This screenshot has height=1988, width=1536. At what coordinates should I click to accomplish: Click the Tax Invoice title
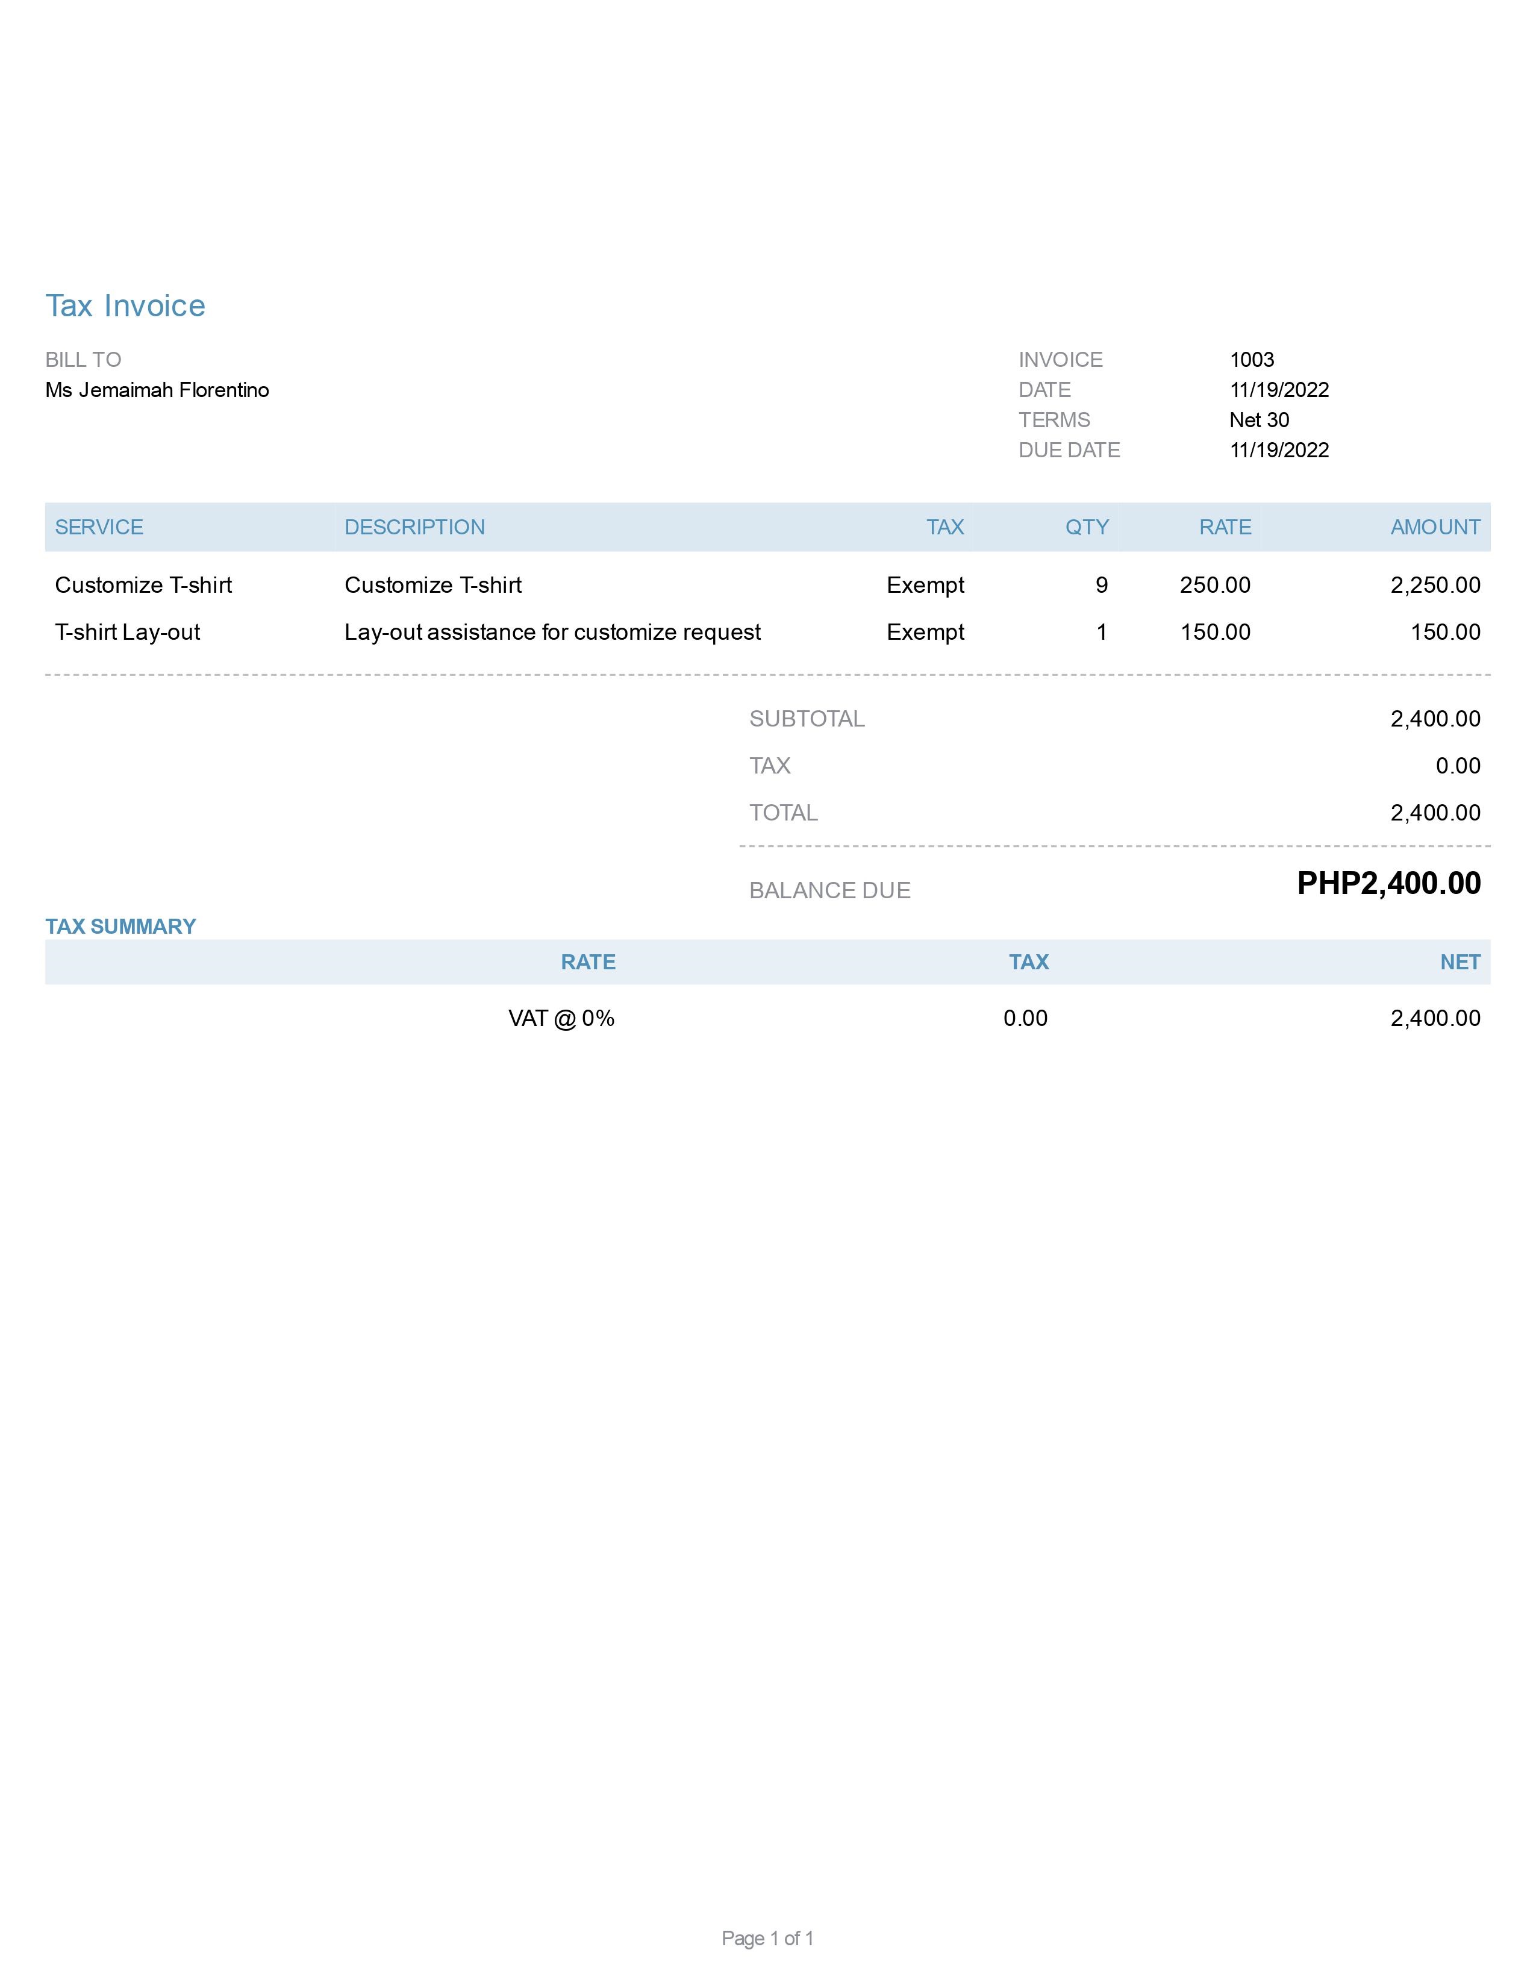(125, 306)
